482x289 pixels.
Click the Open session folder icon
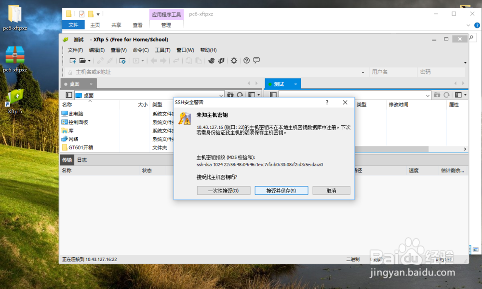point(82,61)
